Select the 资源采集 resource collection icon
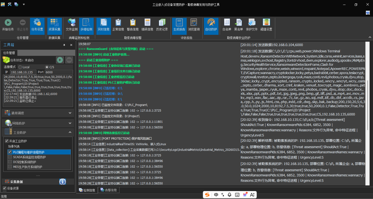This screenshot has width=373, height=199. point(54,25)
